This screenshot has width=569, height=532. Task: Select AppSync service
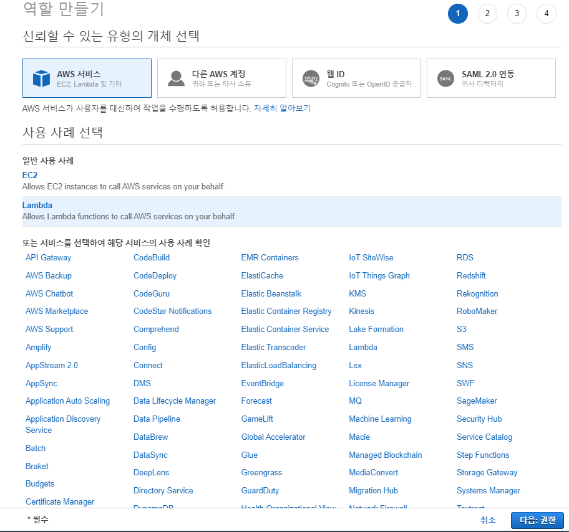(41, 383)
